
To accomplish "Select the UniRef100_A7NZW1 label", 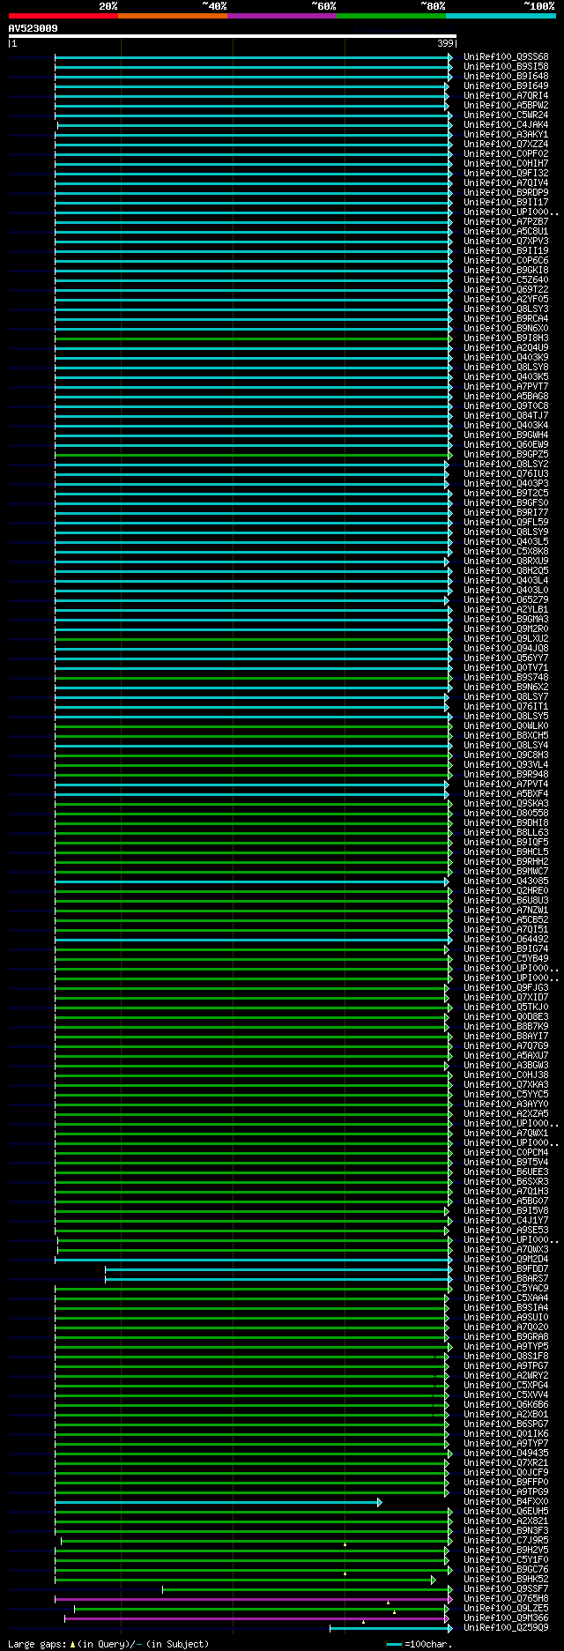I will point(506,911).
